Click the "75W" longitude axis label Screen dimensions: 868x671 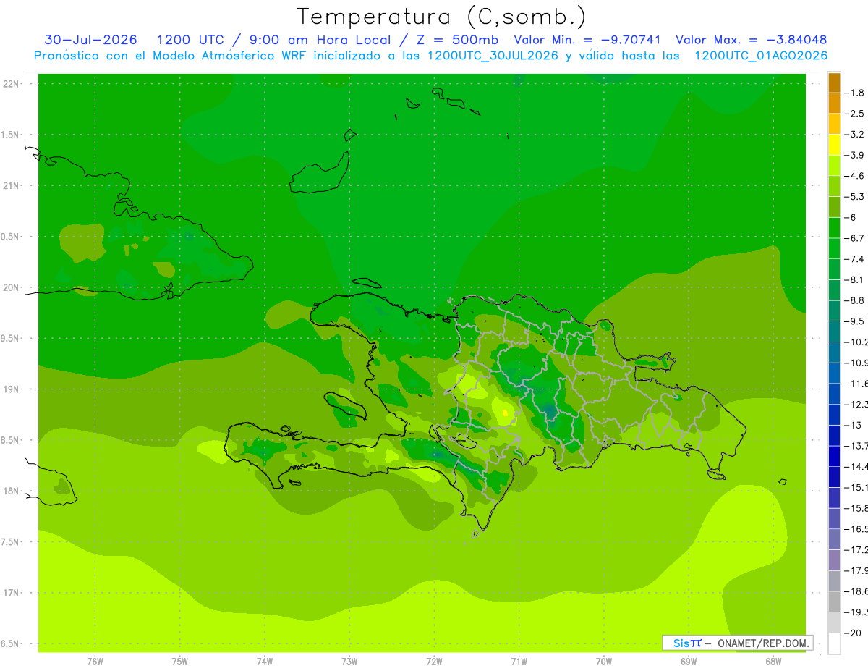(x=180, y=662)
